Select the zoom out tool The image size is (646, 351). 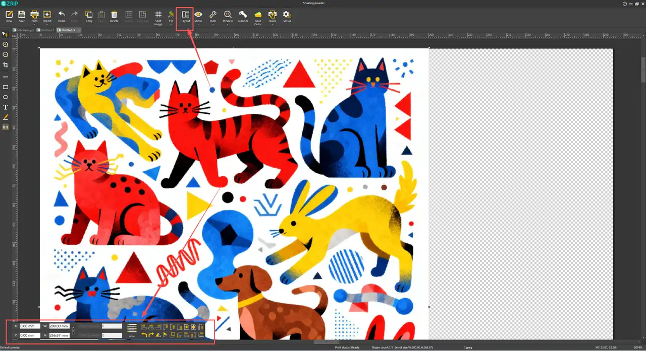6,54
